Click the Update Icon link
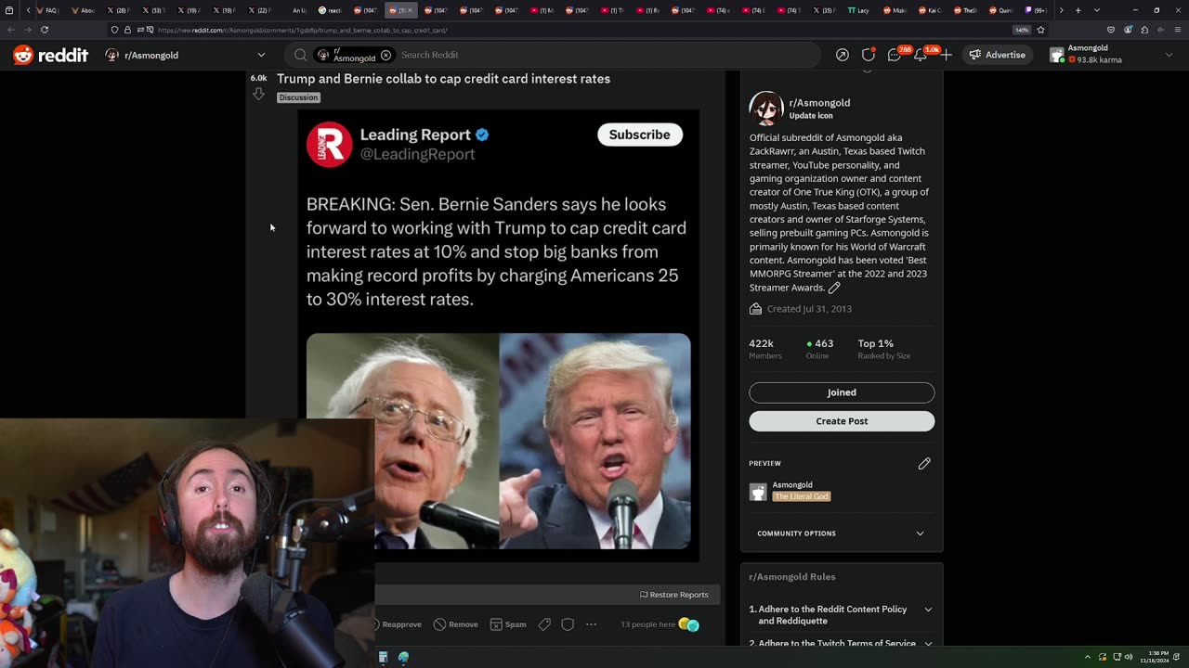 [x=811, y=116]
